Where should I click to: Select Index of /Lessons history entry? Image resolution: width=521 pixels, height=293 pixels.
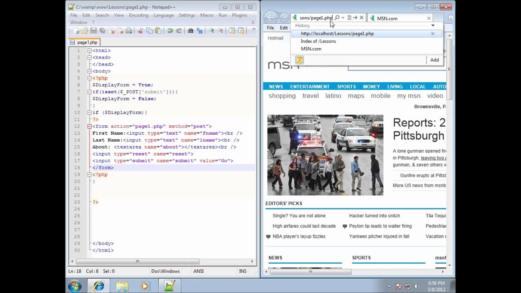(x=318, y=41)
